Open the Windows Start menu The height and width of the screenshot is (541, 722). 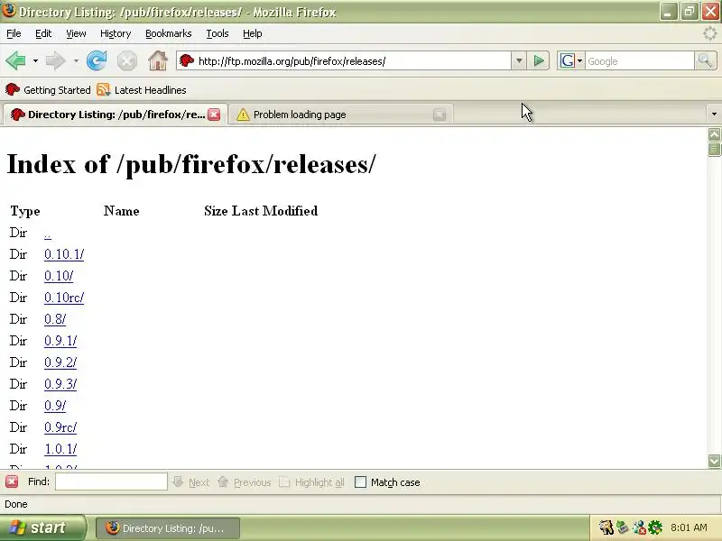42,527
